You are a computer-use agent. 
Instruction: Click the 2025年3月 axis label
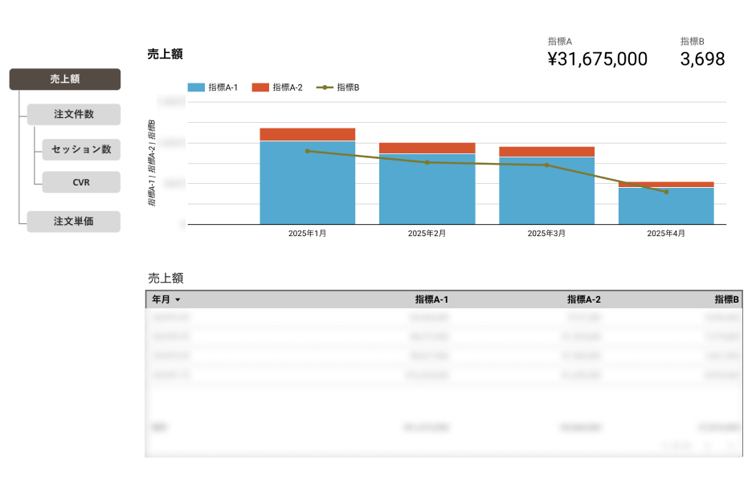(547, 234)
